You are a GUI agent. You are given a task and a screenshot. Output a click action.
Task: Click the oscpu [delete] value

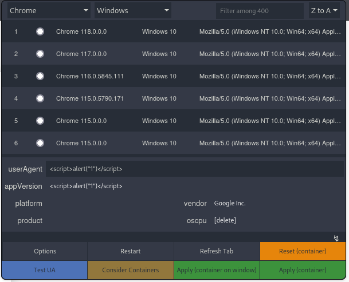tap(225, 220)
